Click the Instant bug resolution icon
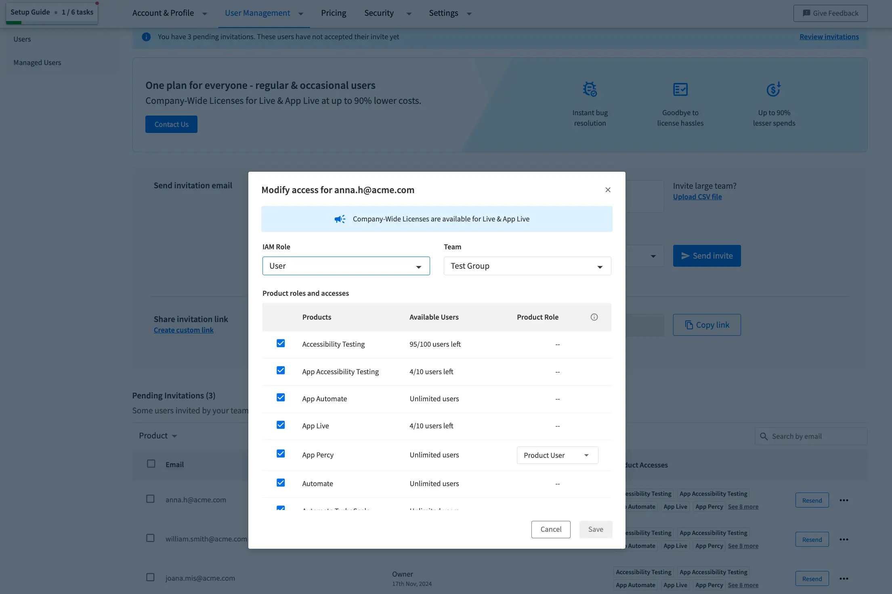This screenshot has width=892, height=594. tap(590, 89)
